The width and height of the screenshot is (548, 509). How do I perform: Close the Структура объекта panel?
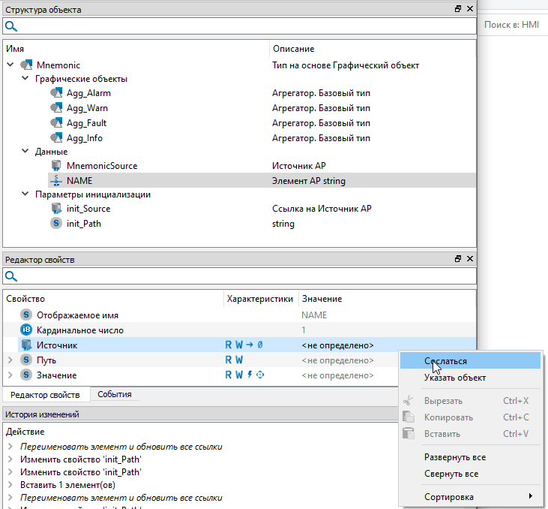[470, 10]
